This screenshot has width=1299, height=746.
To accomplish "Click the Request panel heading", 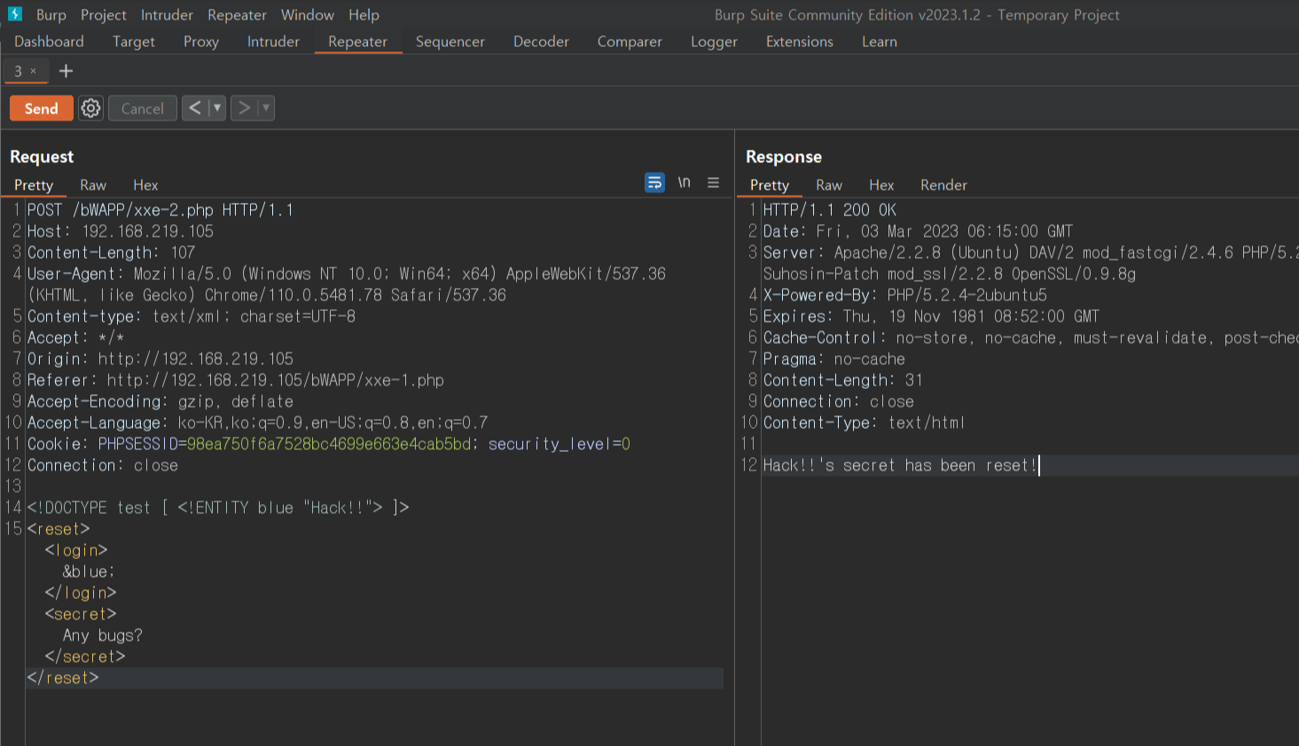I will click(42, 157).
